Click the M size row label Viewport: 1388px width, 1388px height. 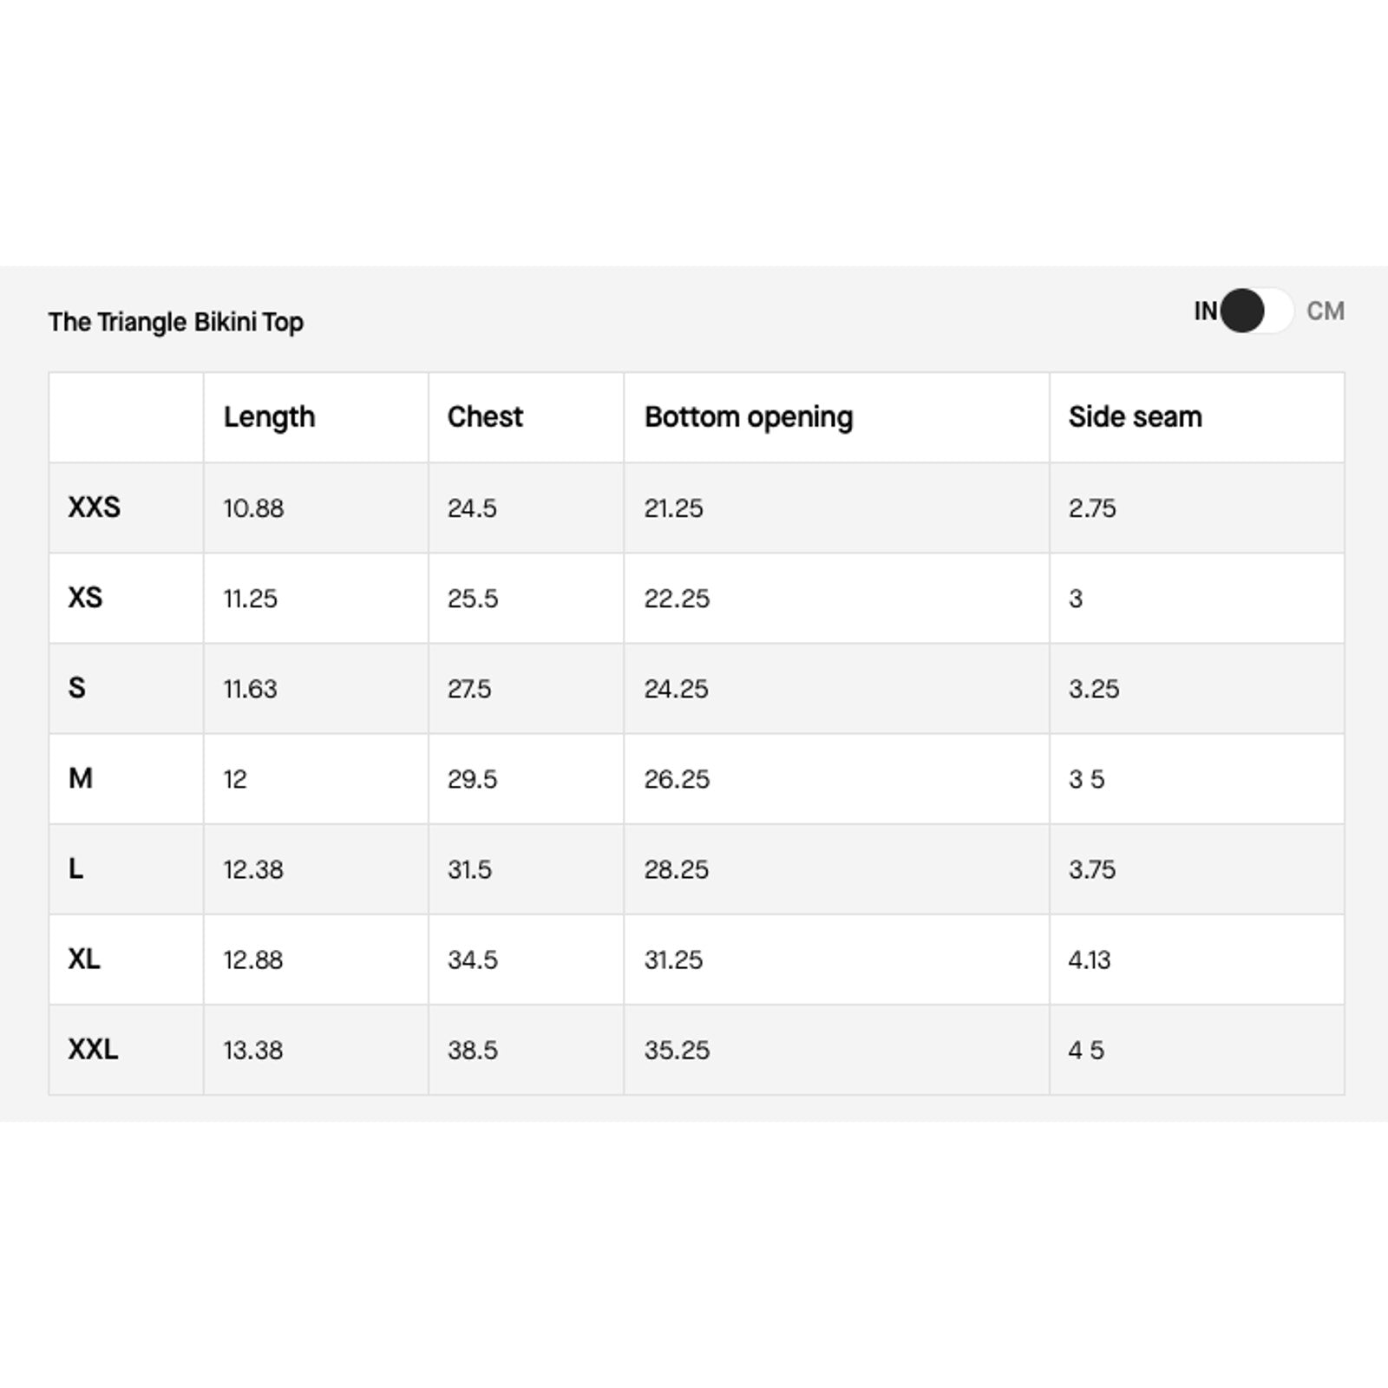tap(81, 778)
